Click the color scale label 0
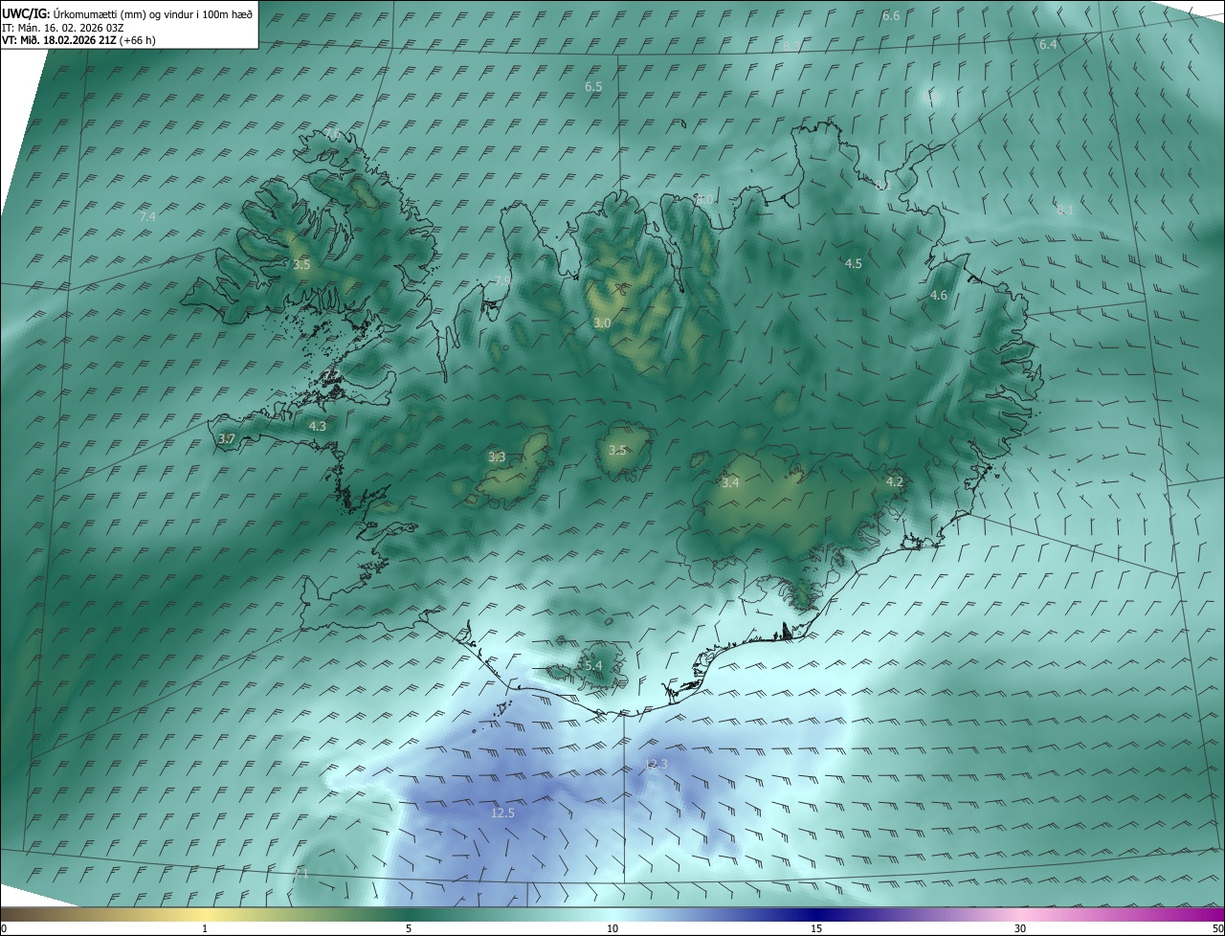The height and width of the screenshot is (936, 1225). click(4, 928)
